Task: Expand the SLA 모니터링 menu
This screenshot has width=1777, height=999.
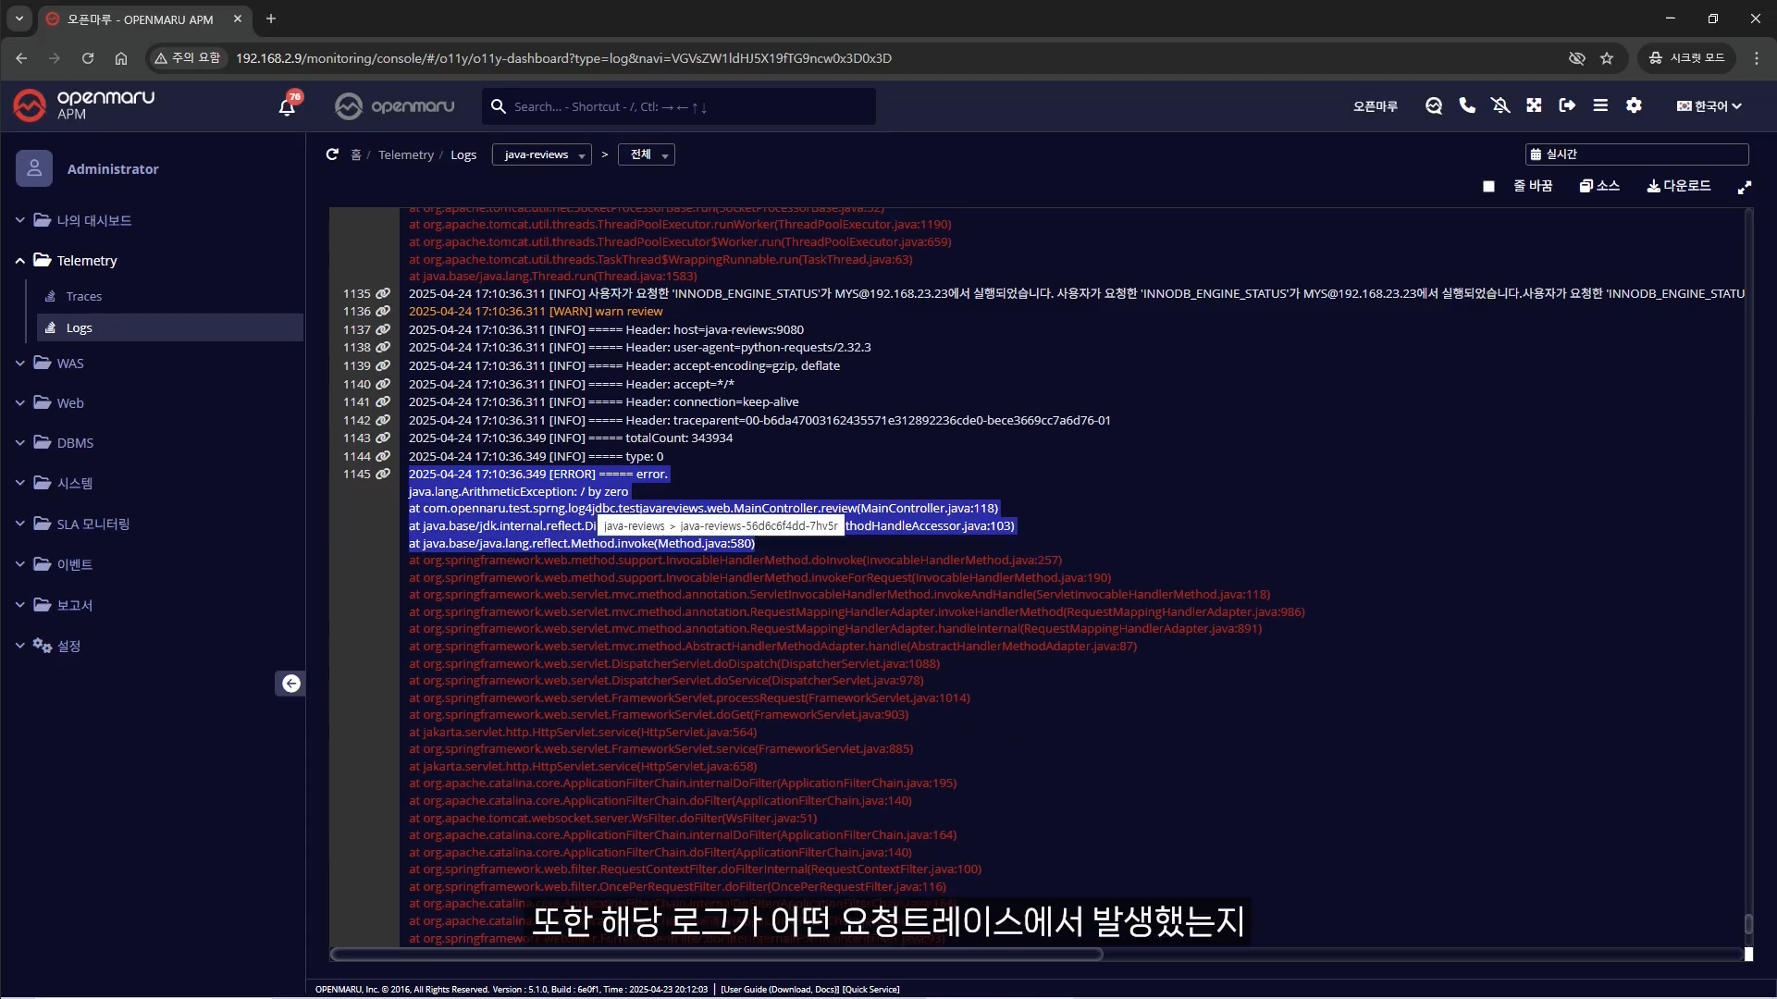Action: 93,524
